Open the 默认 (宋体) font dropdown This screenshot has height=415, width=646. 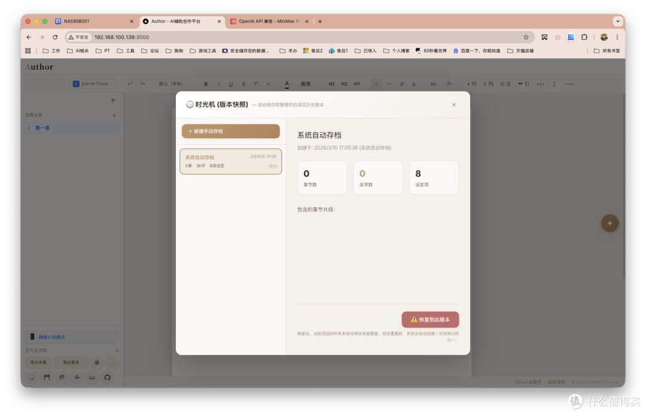(x=173, y=84)
